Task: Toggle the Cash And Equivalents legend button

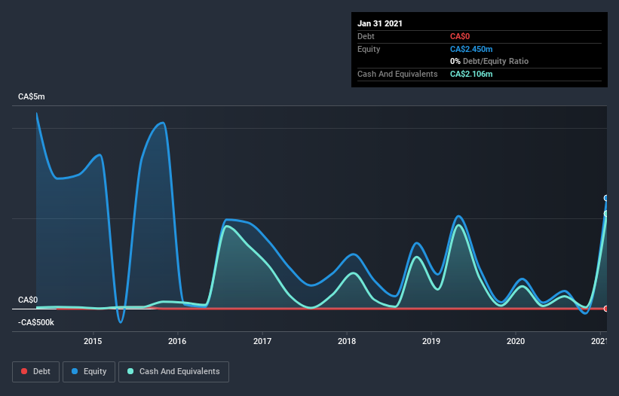Action: 173,372
